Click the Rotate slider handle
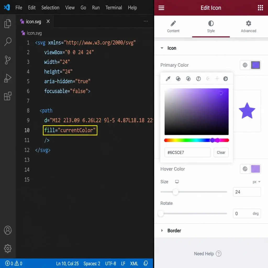The image size is (268, 268). [x=161, y=213]
